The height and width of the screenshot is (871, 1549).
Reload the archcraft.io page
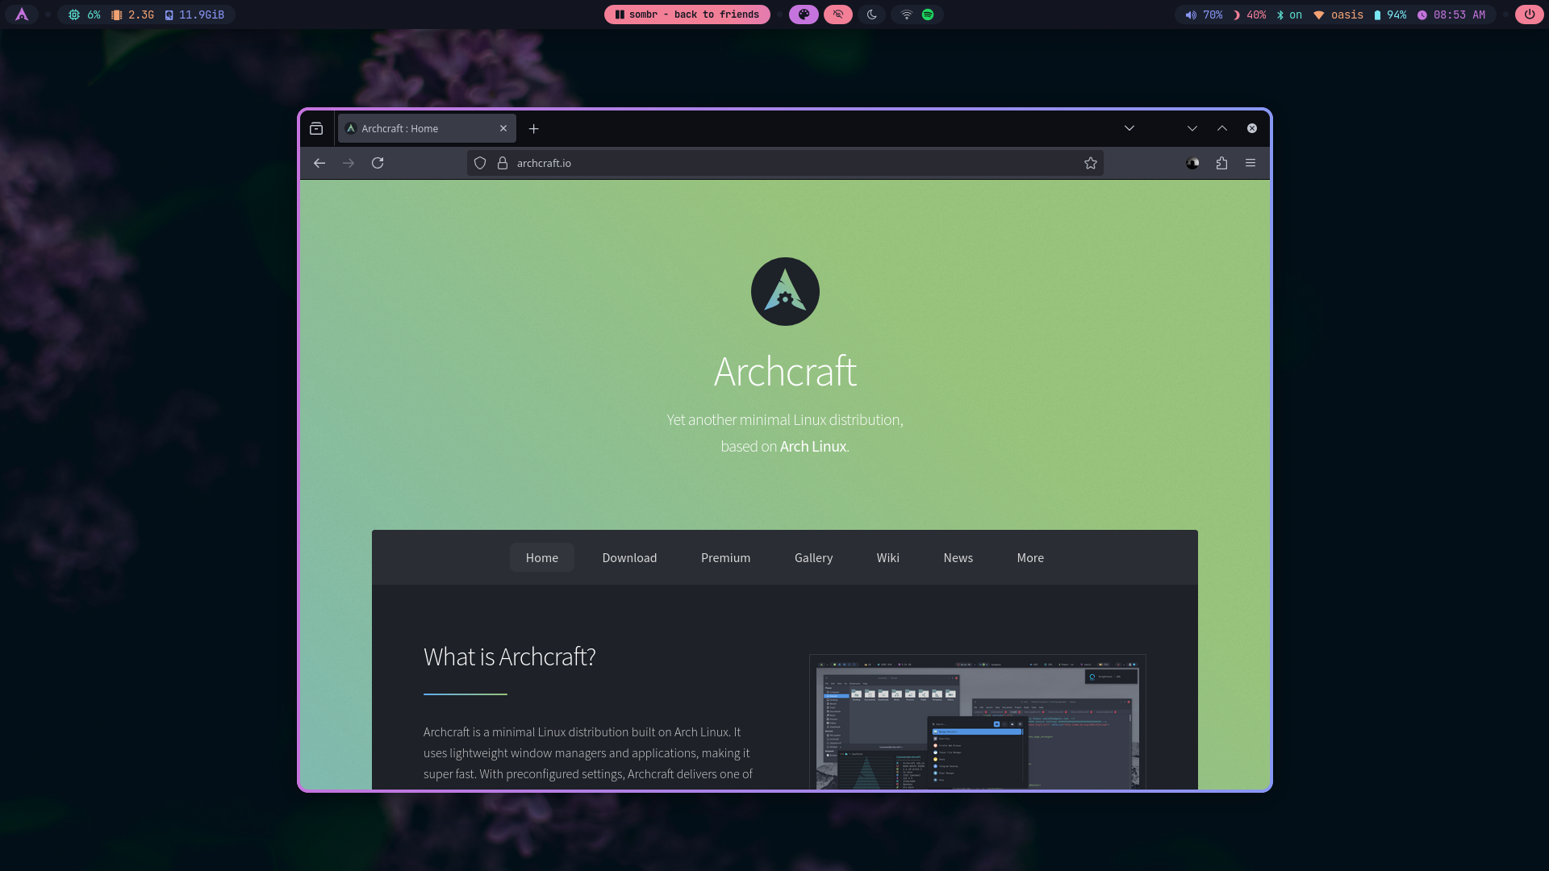point(378,163)
